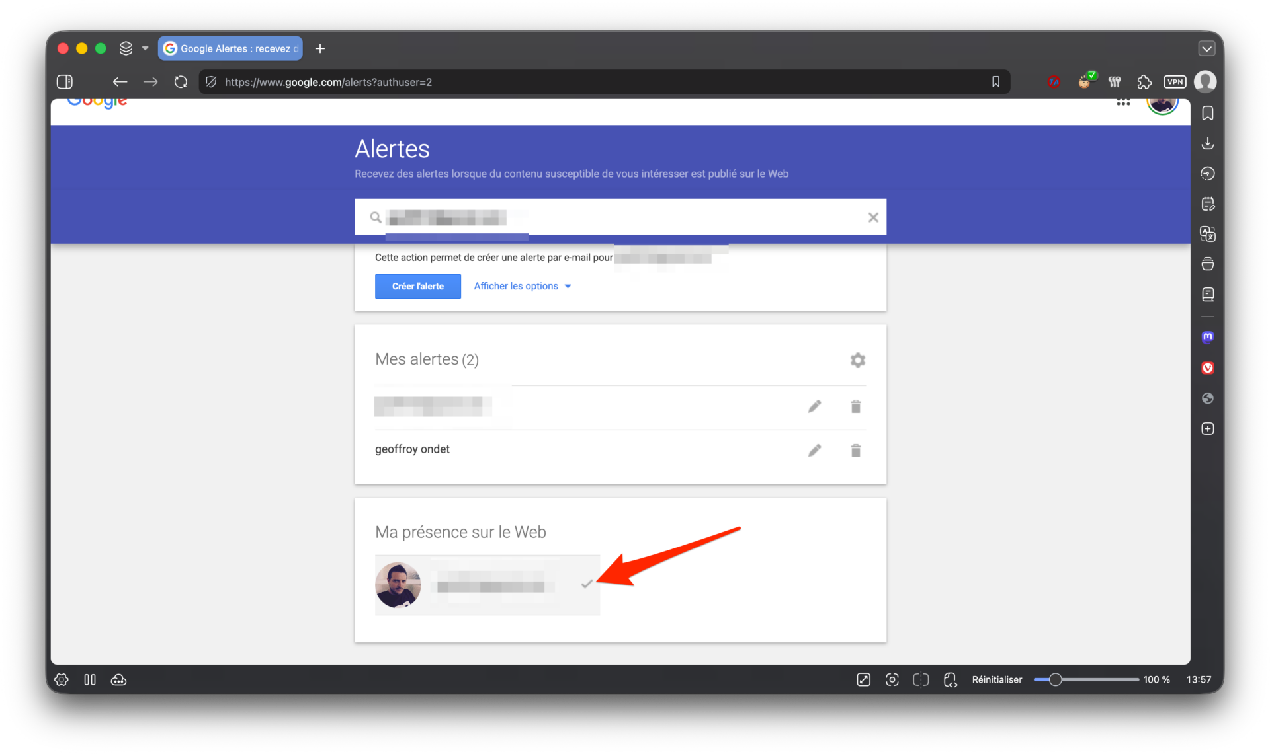Viewport: 1270px width, 754px height.
Task: Open the sidebar history panel
Action: (1208, 174)
